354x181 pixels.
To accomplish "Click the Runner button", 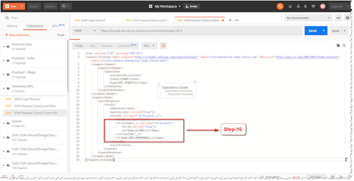I will [x=50, y=6].
